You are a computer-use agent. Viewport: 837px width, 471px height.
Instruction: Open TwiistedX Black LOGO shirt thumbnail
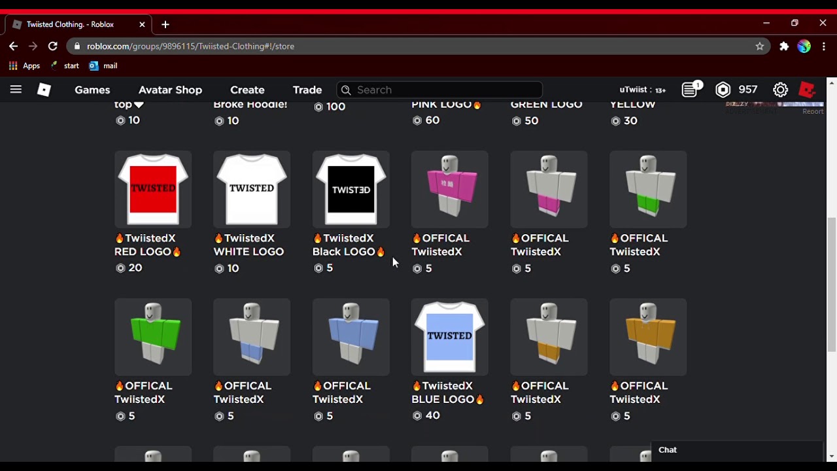351,190
